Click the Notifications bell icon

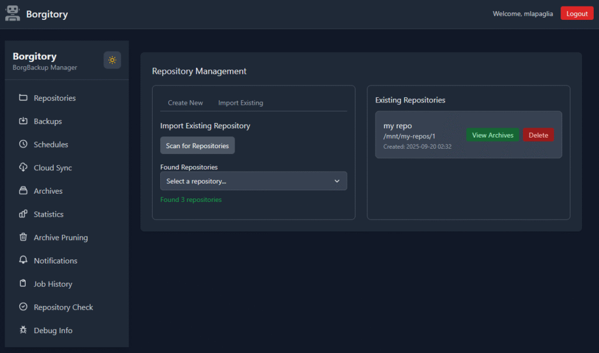coord(22,261)
